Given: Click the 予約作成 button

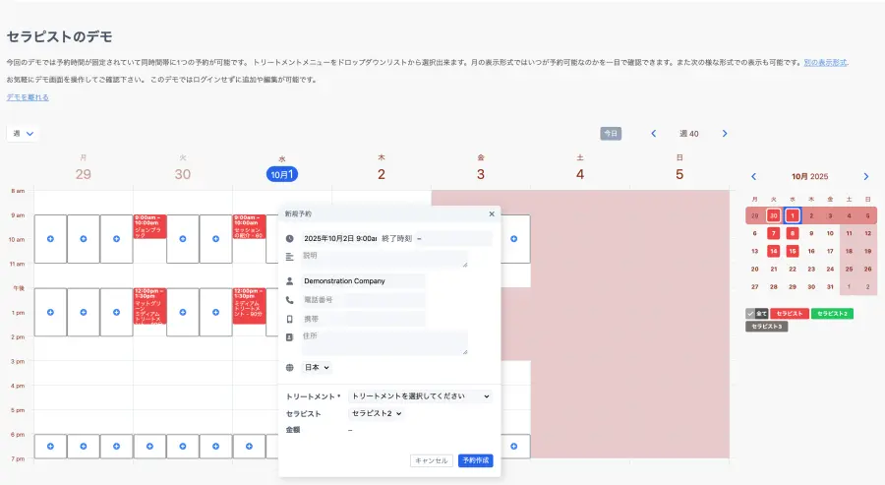Looking at the screenshot, I should click(x=475, y=460).
